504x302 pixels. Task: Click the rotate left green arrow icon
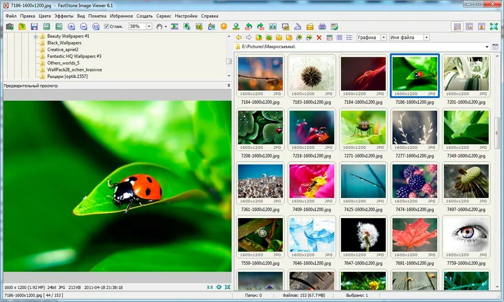(x=248, y=27)
